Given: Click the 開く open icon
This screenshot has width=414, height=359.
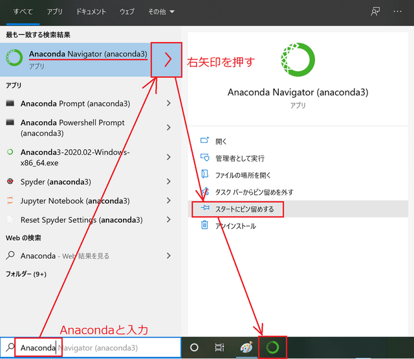Looking at the screenshot, I should coord(204,140).
